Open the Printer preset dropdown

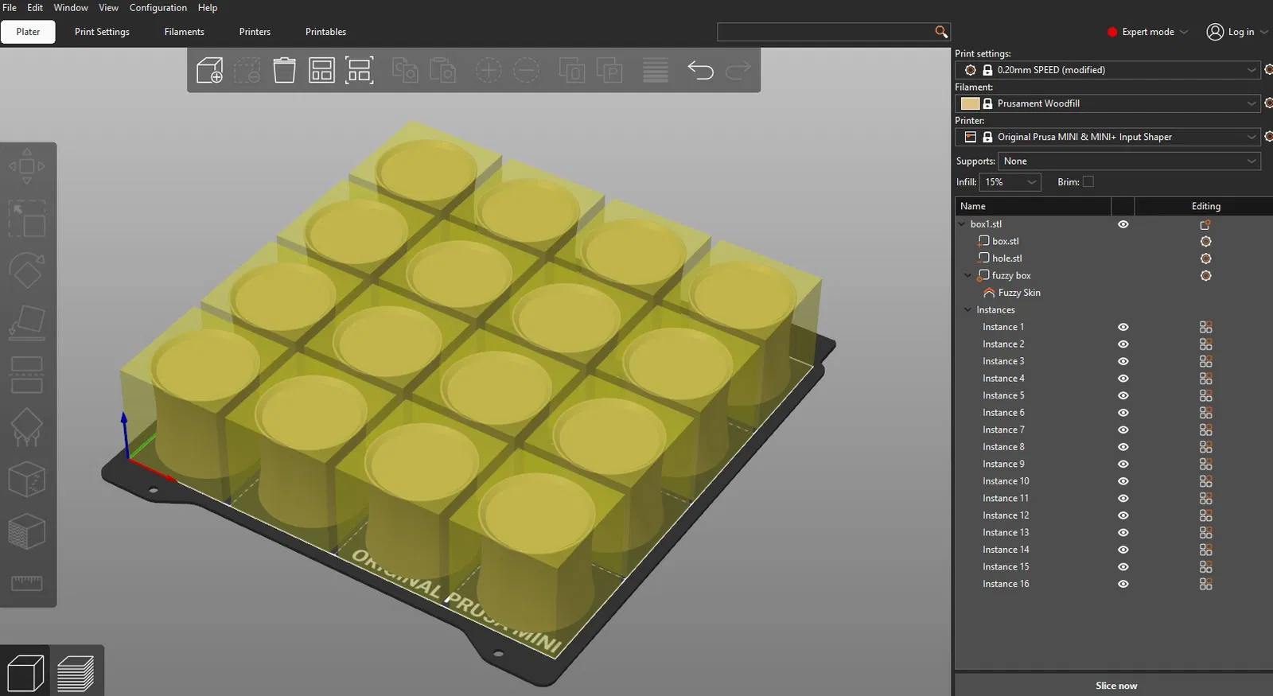tap(1108, 137)
